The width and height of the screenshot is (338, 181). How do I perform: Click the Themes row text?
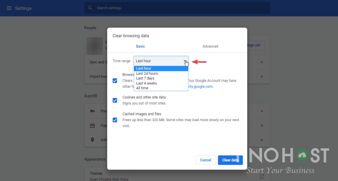pos(96,173)
